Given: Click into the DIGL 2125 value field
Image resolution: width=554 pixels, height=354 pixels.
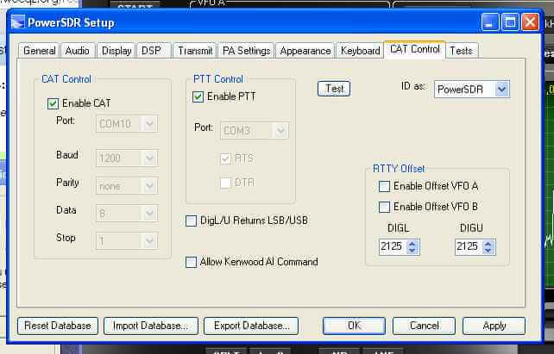Looking at the screenshot, I should click(393, 246).
